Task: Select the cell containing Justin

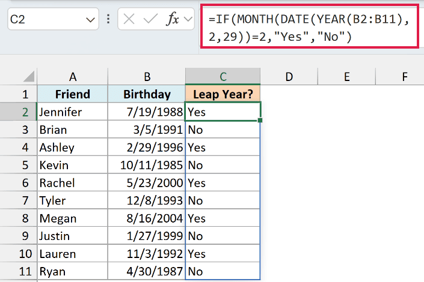Action: (x=72, y=236)
